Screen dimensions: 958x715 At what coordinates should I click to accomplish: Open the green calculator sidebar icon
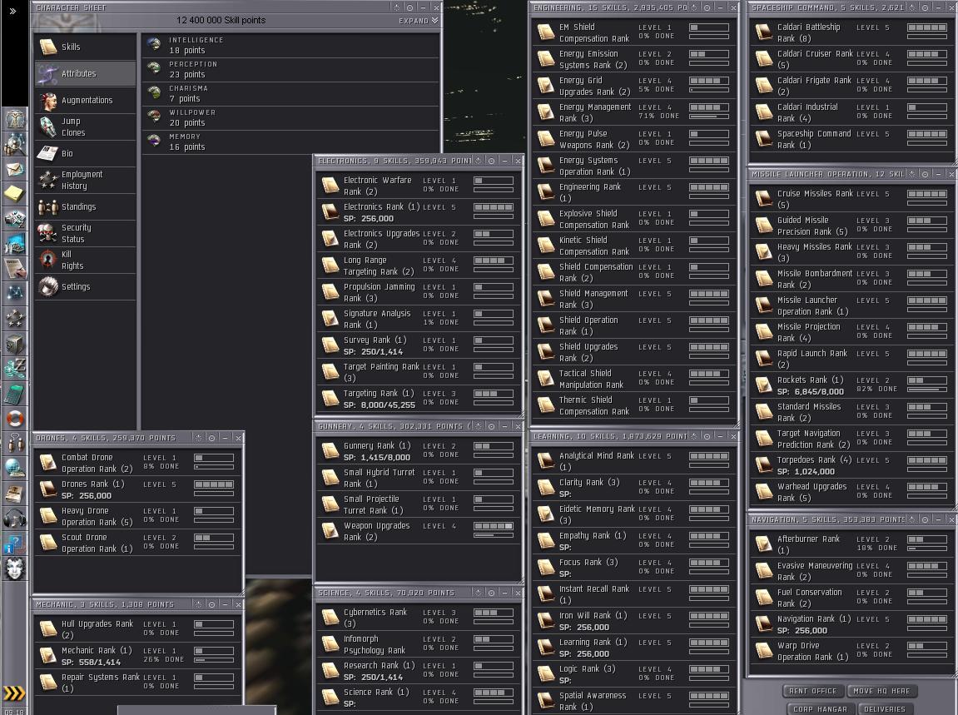(15, 394)
